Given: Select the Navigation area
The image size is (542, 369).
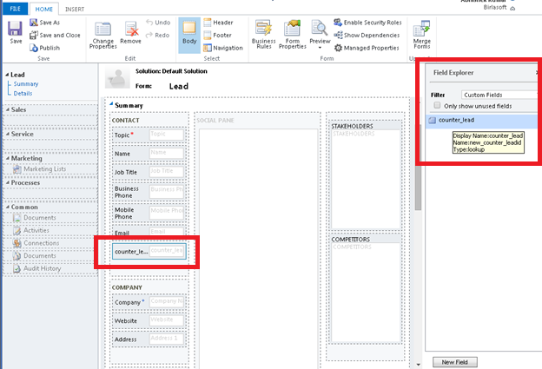Looking at the screenshot, I should point(223,48).
